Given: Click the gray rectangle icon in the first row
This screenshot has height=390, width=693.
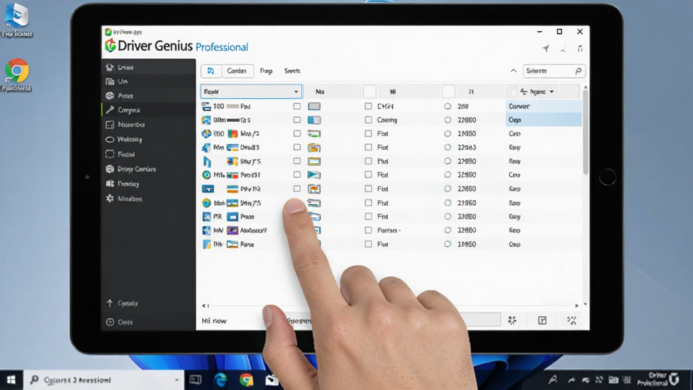Looking at the screenshot, I should (314, 106).
